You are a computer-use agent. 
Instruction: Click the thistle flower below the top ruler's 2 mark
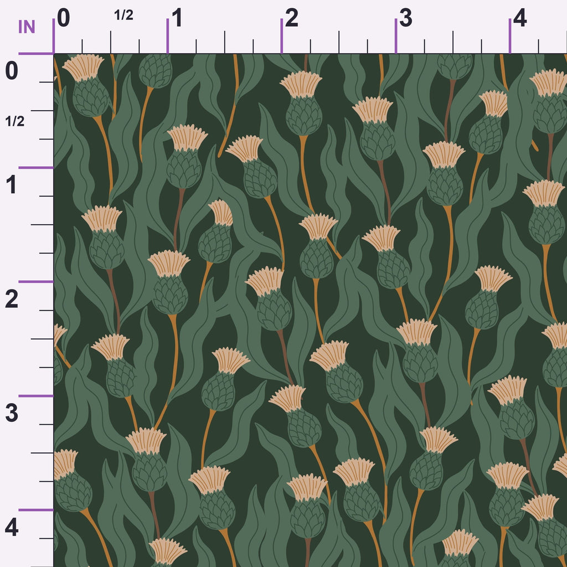[x=302, y=103]
